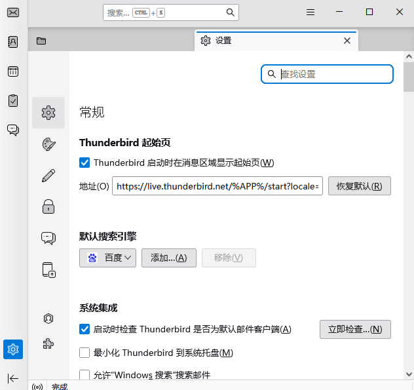The image size is (414, 390).
Task: Click the magnifier icon in global search box
Action: point(230,12)
